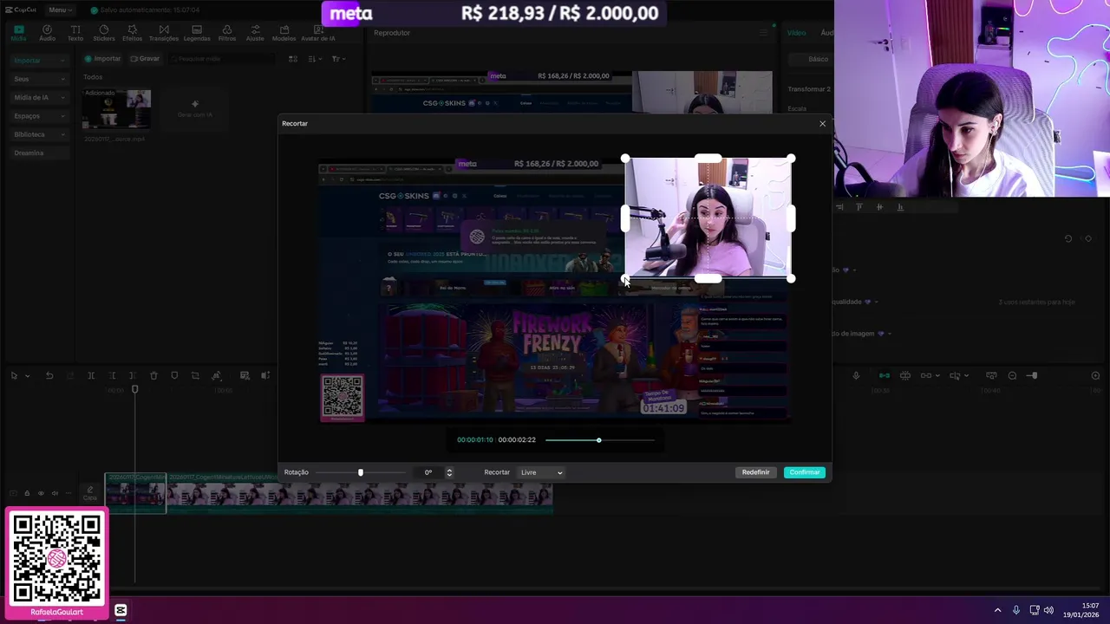Viewport: 1110px width, 624px height.
Task: Switch to the Mídia tab
Action: coord(18,33)
